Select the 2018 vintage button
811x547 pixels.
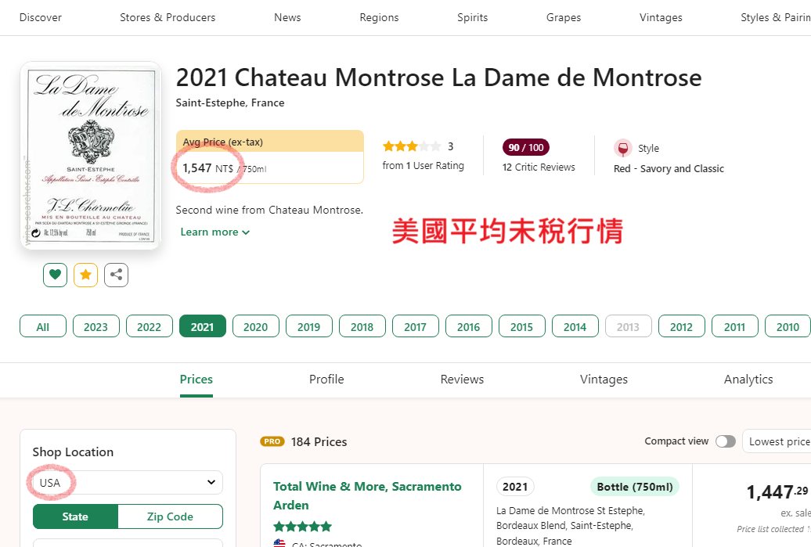point(362,326)
